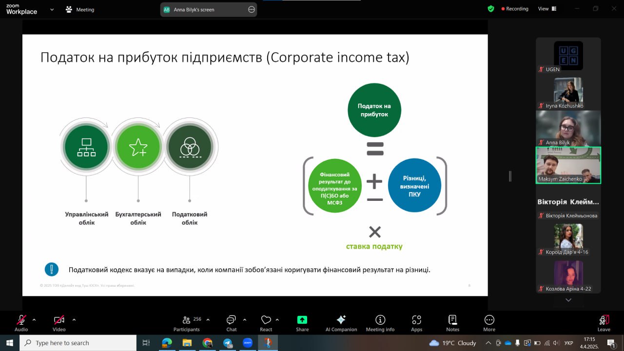
Task: Open the View layout menu
Action: (546, 9)
